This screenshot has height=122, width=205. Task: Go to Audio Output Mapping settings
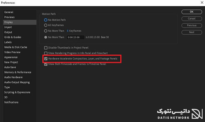pos(17,82)
